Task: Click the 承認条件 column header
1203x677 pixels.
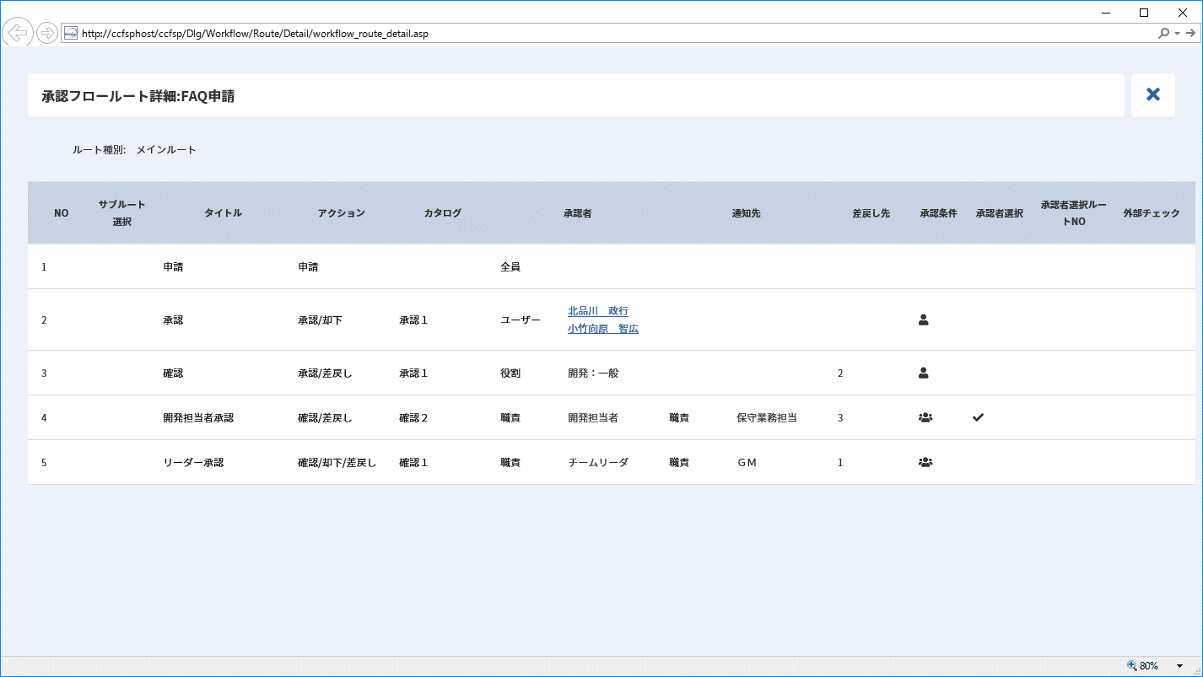Action: [x=938, y=213]
